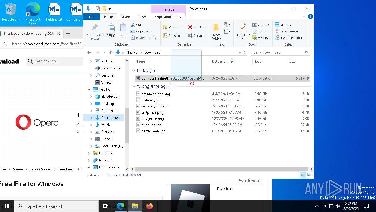The image size is (376, 212).
Task: Select ppcasino.jpg file
Action: point(151,125)
